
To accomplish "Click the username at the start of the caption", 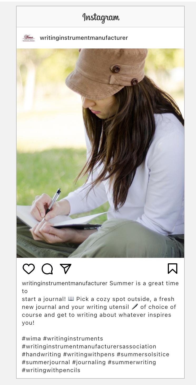I will [65, 283].
